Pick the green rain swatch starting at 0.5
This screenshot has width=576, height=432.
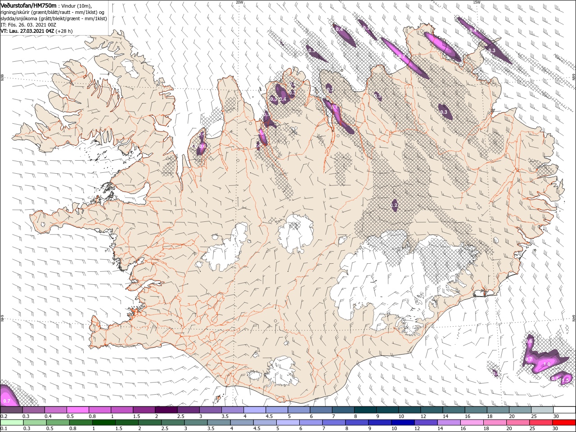tap(57, 423)
